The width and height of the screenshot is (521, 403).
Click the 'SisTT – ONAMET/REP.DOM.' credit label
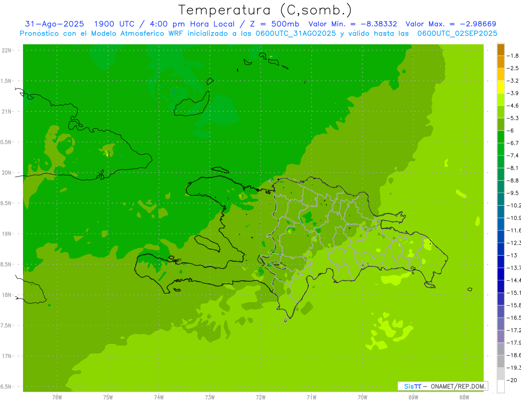click(x=442, y=386)
